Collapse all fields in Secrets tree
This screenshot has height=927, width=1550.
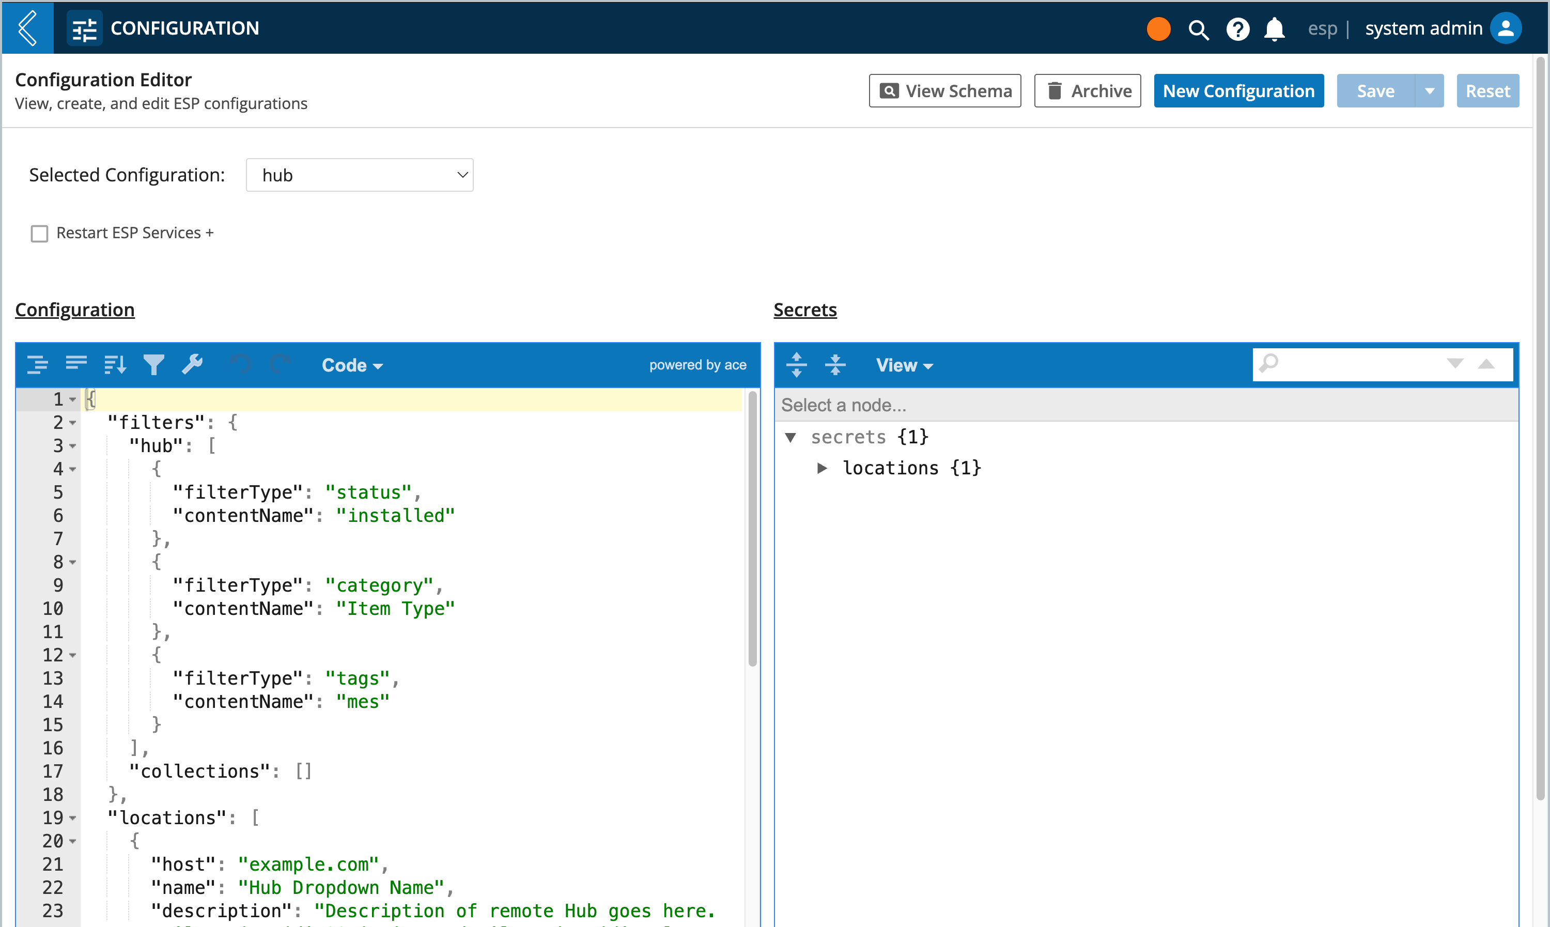click(835, 365)
